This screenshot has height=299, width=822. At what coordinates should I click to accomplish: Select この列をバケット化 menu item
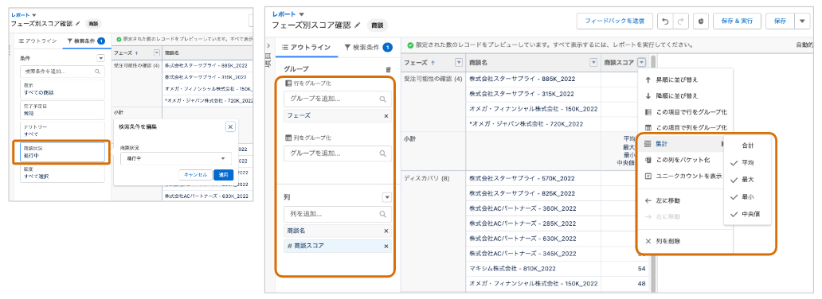[680, 160]
